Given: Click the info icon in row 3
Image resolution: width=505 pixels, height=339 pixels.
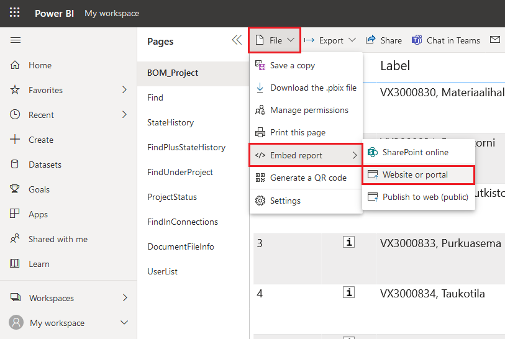Looking at the screenshot, I should coord(348,243).
